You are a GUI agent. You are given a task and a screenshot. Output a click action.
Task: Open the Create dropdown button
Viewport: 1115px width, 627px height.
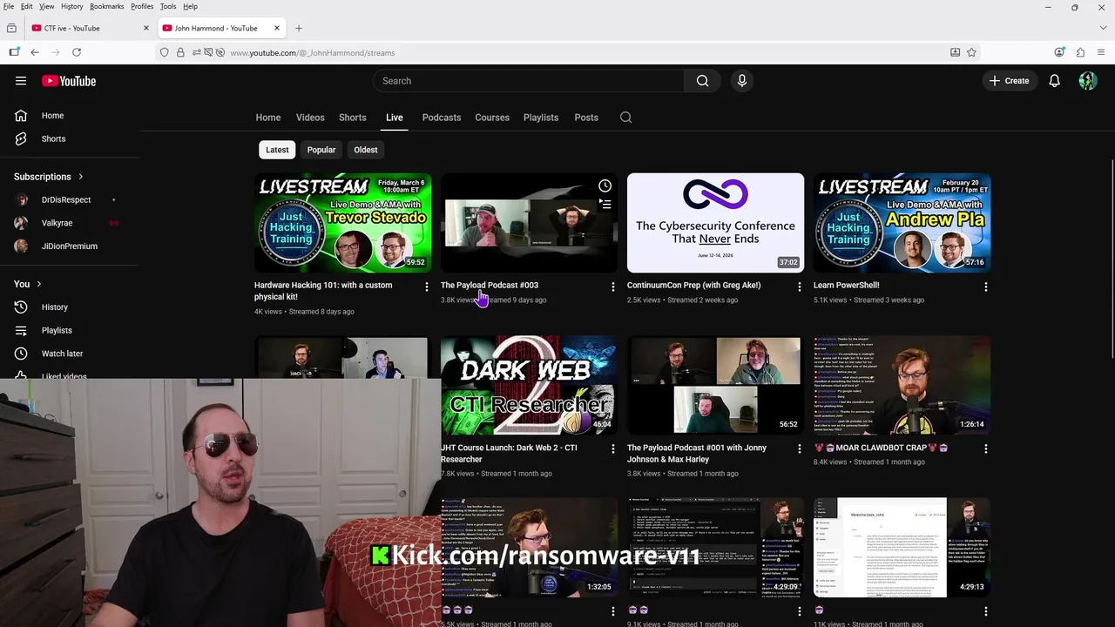click(x=1009, y=81)
